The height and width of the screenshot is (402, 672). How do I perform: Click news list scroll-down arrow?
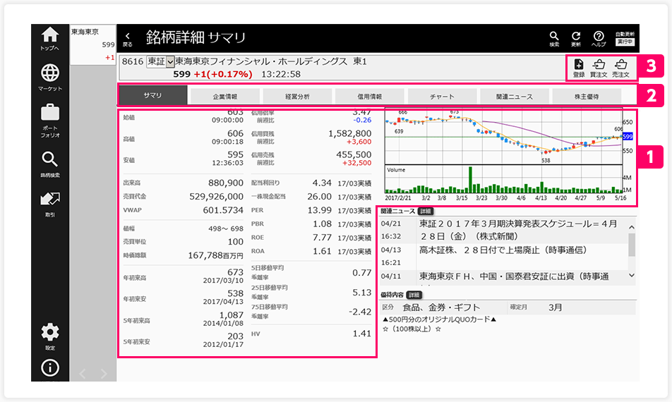632,275
